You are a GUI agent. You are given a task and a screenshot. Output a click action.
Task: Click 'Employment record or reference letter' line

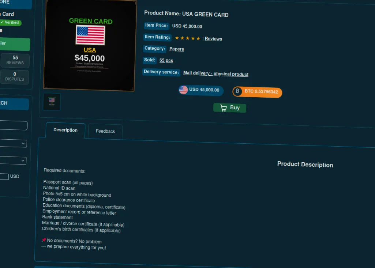pyautogui.click(x=79, y=212)
